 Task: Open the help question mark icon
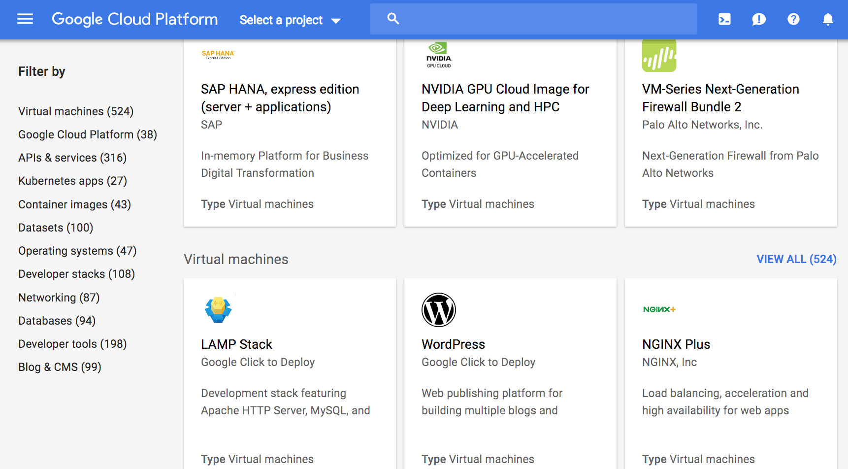point(793,19)
